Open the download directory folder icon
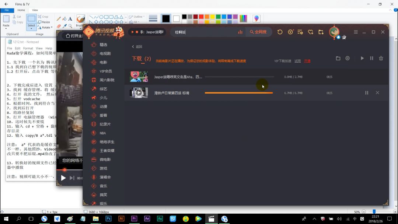Viewport: 398px width, 224px height. (338, 58)
